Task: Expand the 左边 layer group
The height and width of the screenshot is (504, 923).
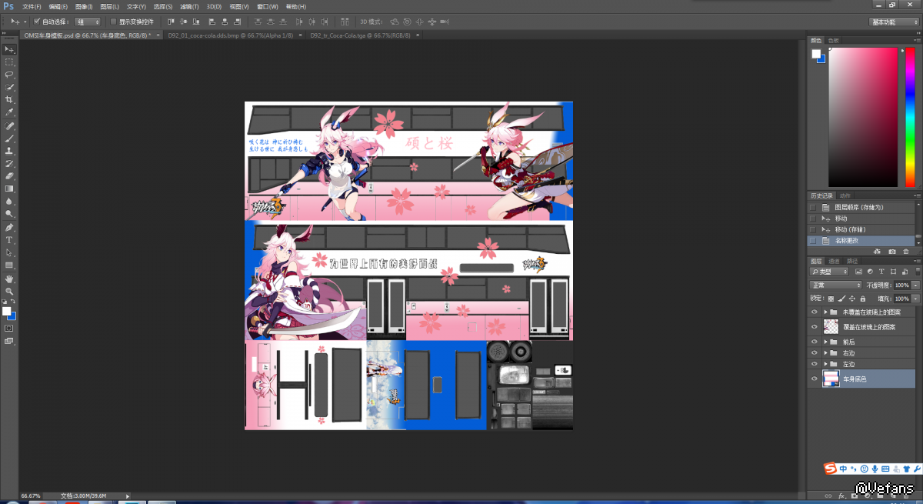Action: (x=826, y=364)
